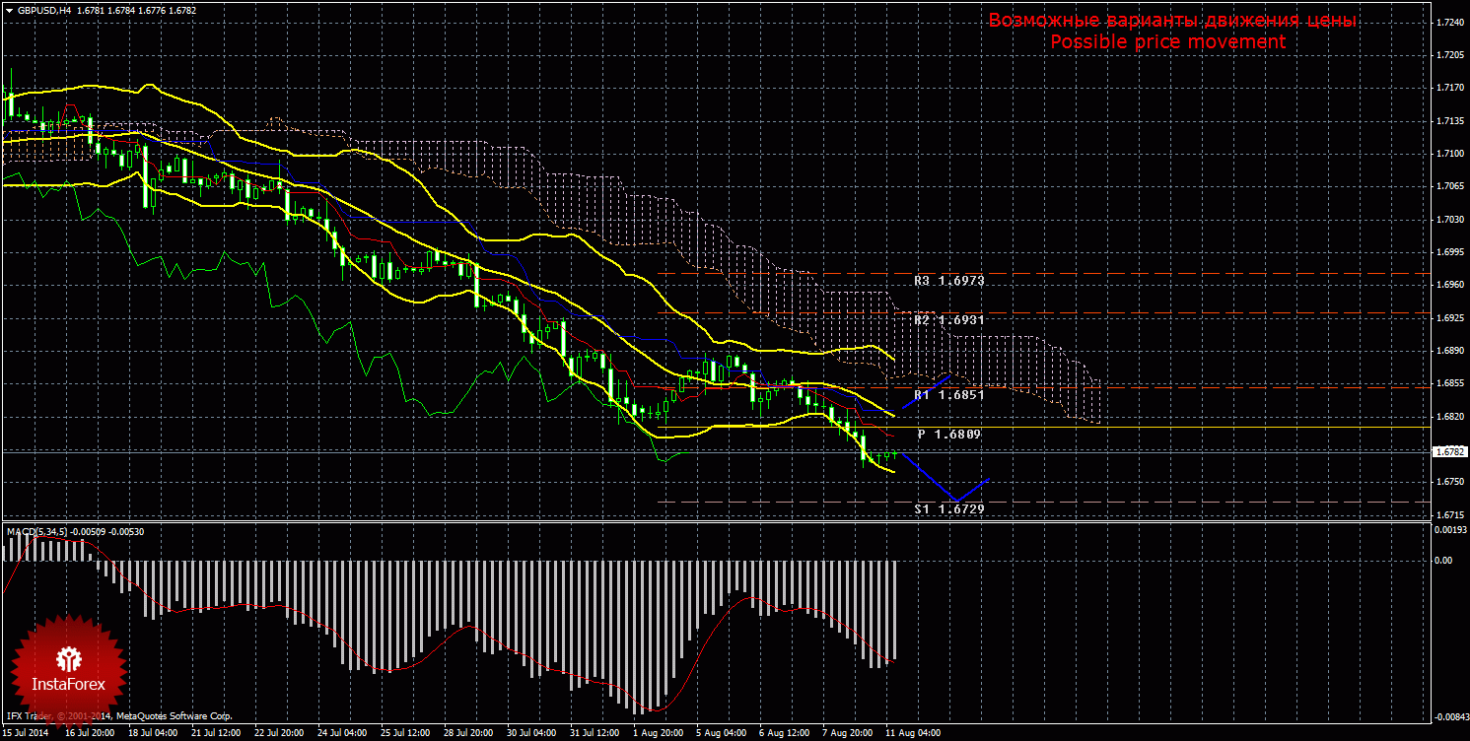Click the 1.7100 price axis label
Viewport: 1470px width, 741px height.
tap(1448, 154)
